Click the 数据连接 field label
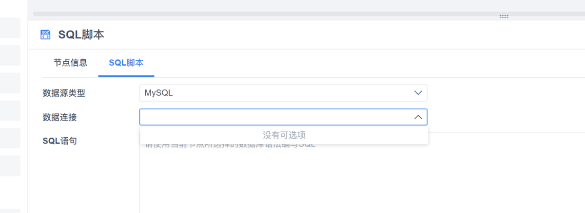The height and width of the screenshot is (213, 585). [59, 117]
